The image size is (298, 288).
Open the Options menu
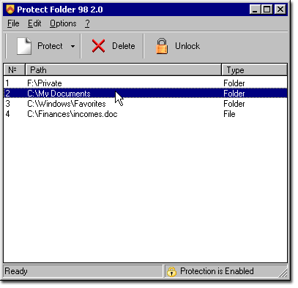(x=63, y=23)
